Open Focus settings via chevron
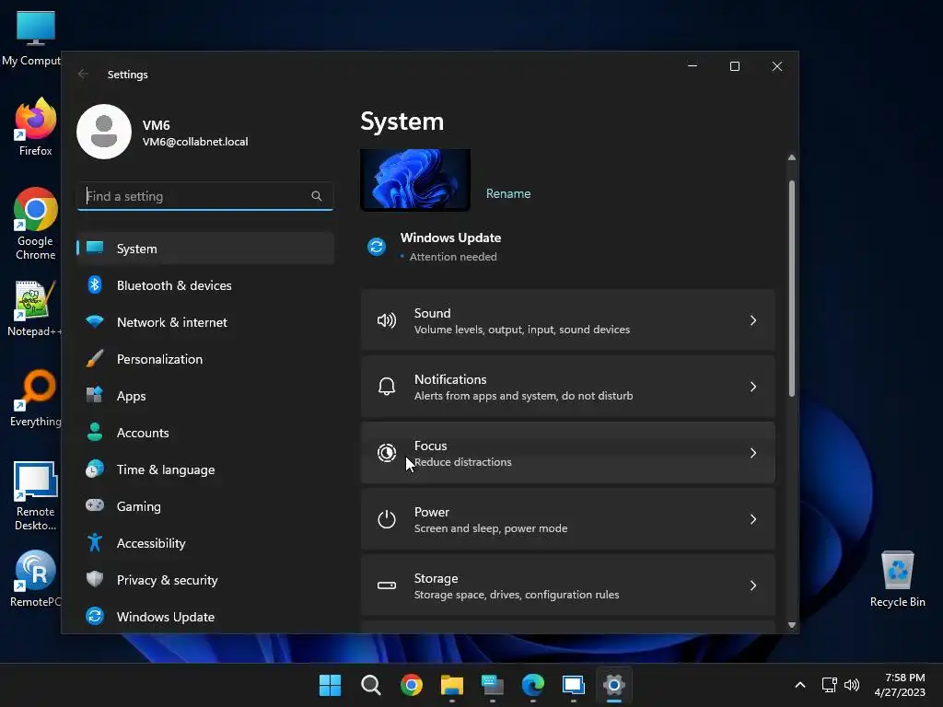The width and height of the screenshot is (943, 707). 753,453
